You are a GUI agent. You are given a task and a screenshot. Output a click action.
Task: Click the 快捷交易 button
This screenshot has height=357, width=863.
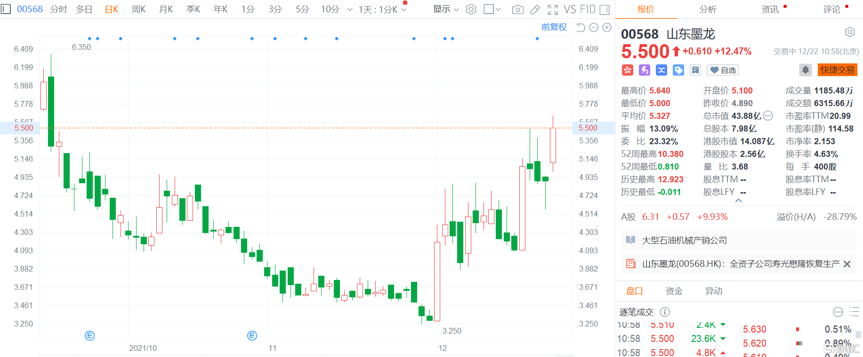(837, 70)
